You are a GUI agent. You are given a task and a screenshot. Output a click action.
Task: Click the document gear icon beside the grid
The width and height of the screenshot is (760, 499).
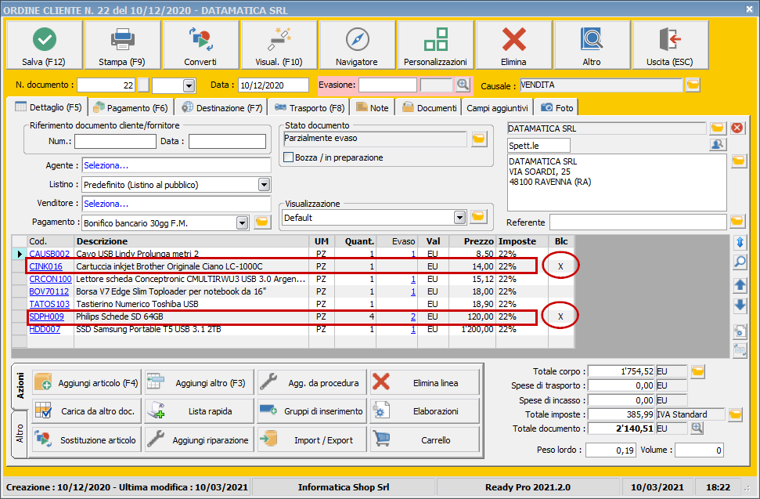pos(740,331)
